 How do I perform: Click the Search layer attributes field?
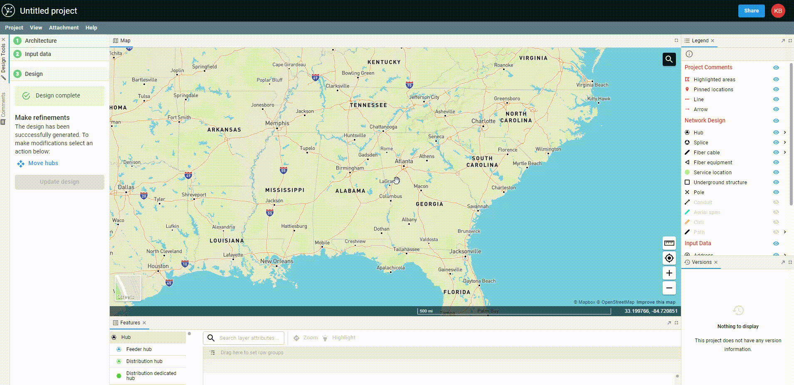pos(244,338)
